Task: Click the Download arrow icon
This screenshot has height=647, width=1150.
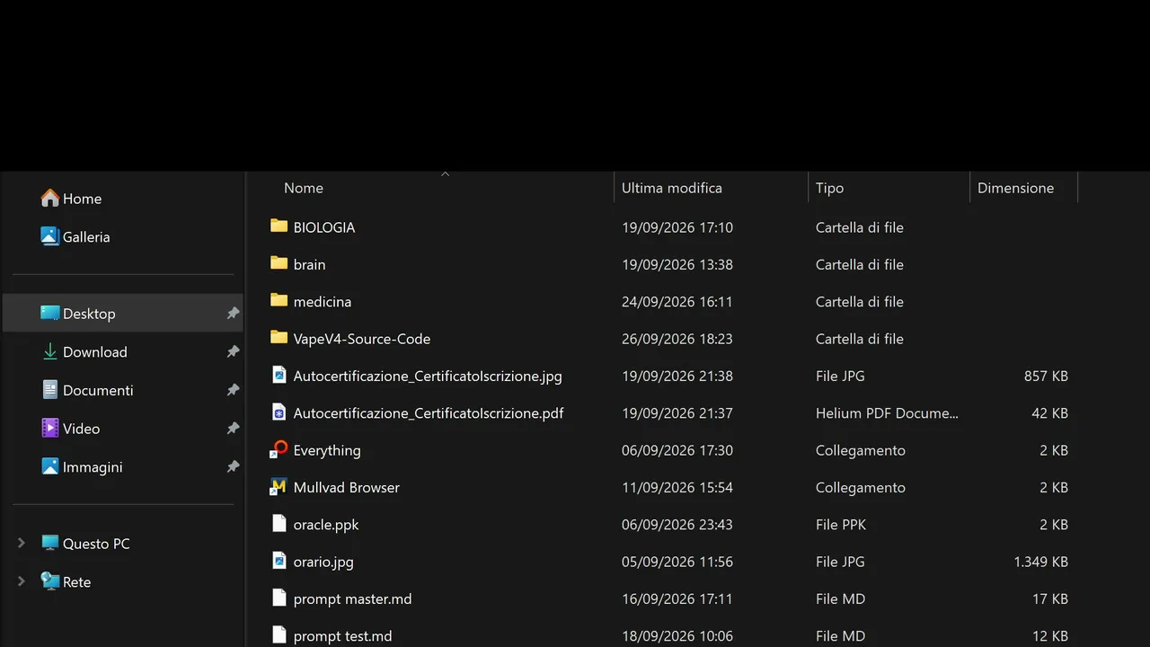Action: coord(50,351)
